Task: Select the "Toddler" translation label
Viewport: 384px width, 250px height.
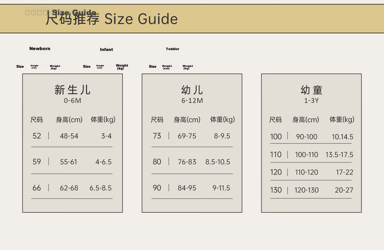Action: click(173, 49)
